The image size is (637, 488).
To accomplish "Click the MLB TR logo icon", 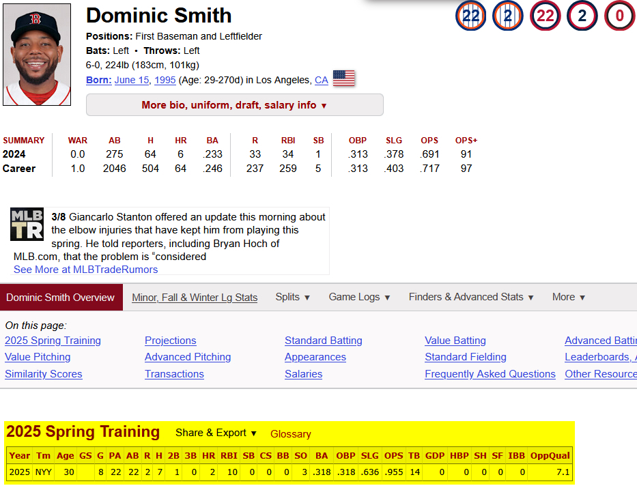I will coord(27,224).
